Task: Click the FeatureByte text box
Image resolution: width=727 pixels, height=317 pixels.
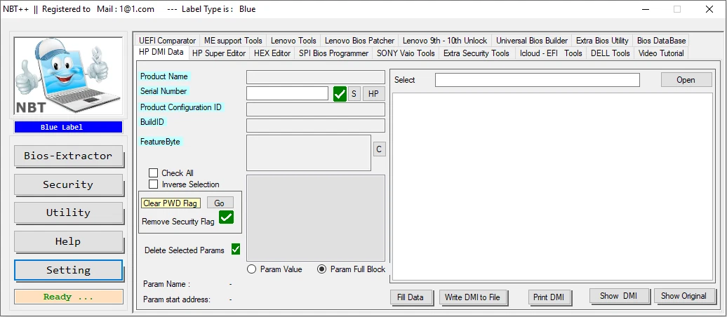Action: 309,153
